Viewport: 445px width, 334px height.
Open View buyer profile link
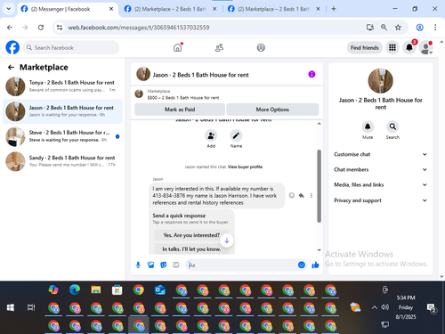click(x=245, y=167)
